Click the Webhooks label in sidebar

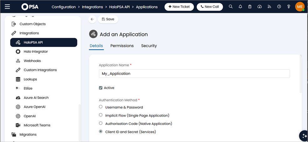(x=32, y=61)
